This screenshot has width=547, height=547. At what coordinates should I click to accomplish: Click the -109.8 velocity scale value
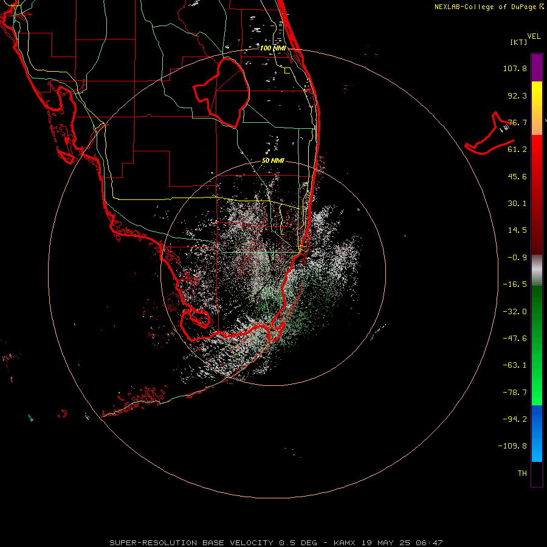(512, 446)
